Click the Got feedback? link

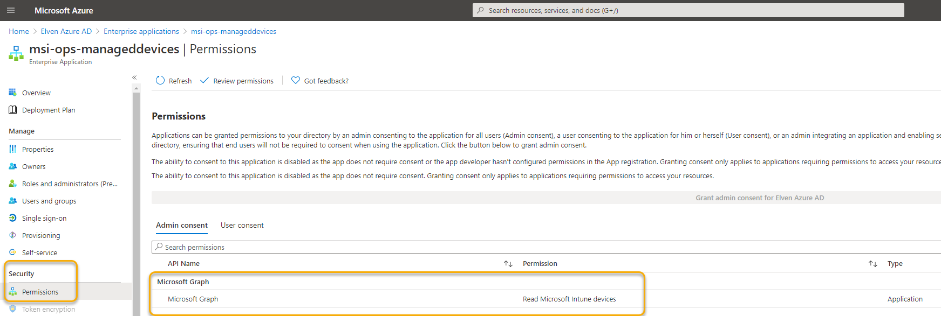(320, 81)
